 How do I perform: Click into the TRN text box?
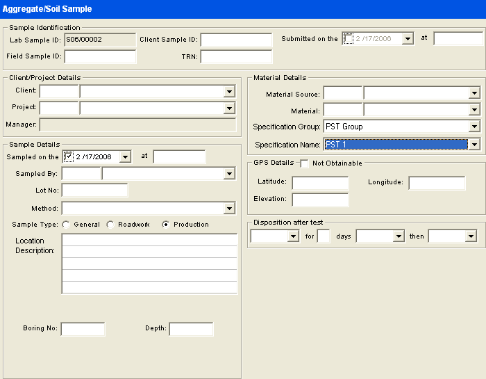tap(236, 56)
